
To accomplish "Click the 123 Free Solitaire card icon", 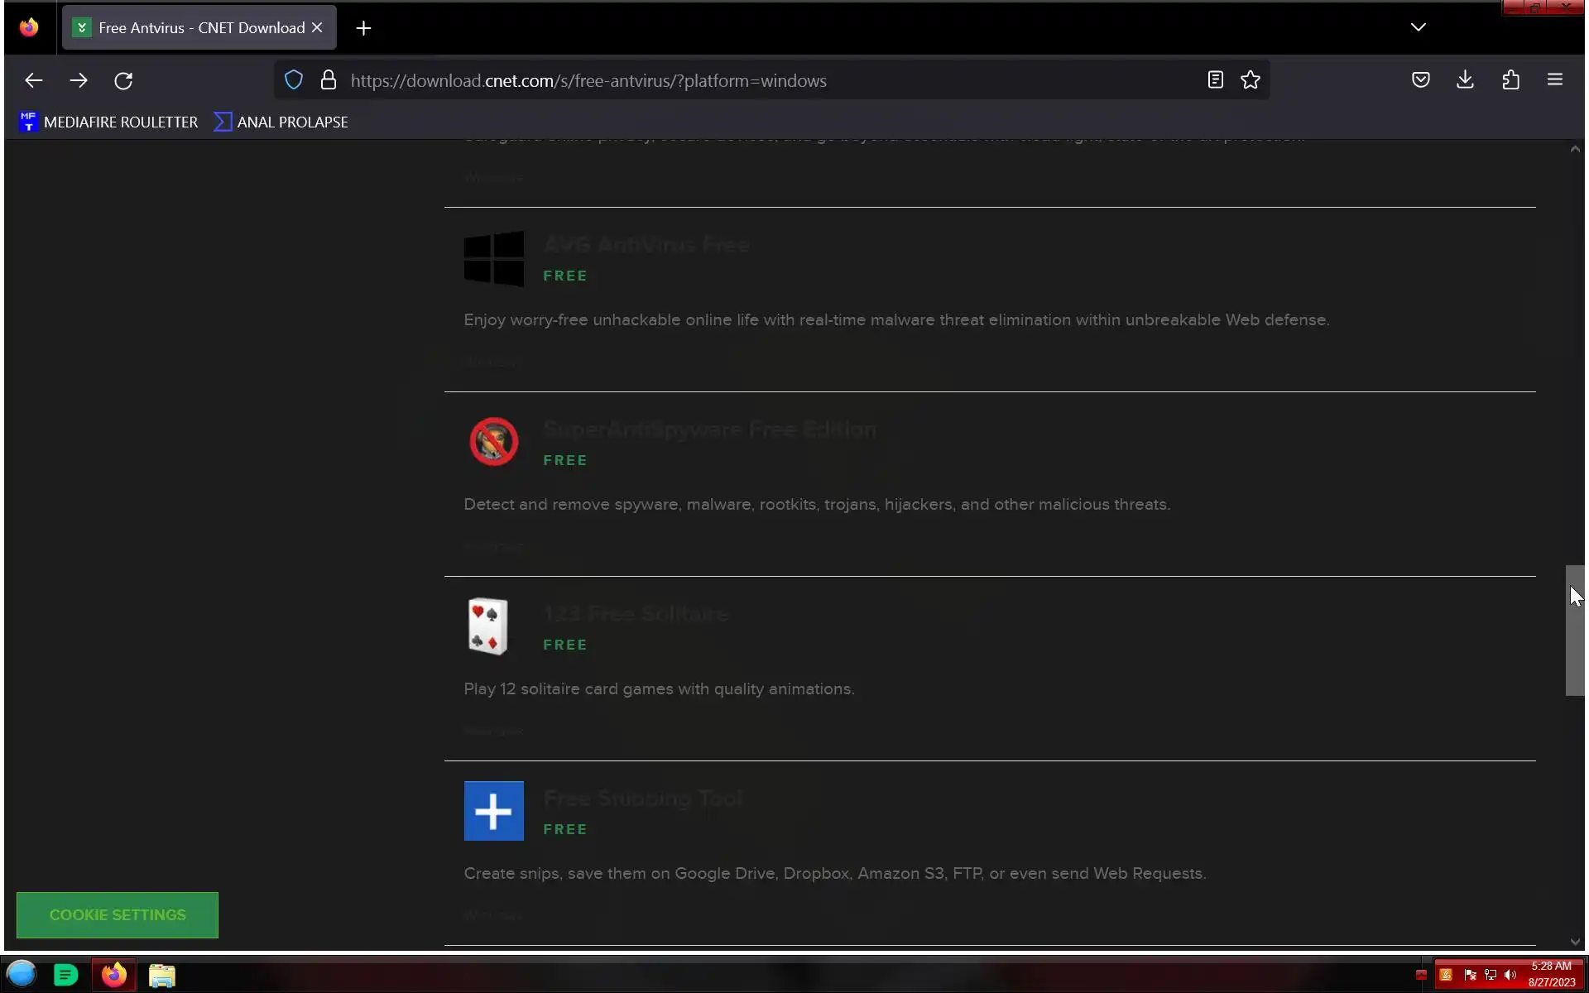I will point(487,626).
